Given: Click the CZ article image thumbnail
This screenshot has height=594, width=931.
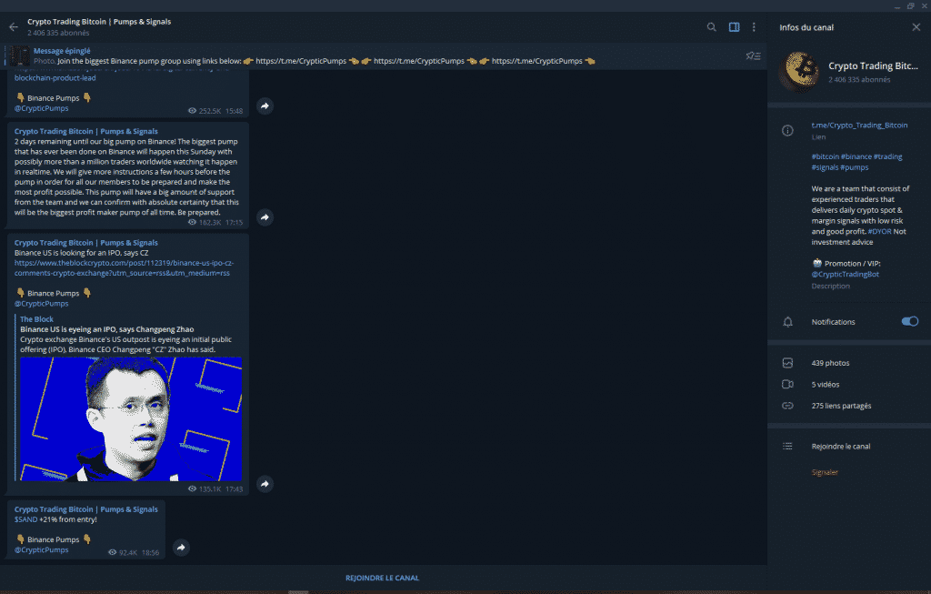Looking at the screenshot, I should coord(127,420).
